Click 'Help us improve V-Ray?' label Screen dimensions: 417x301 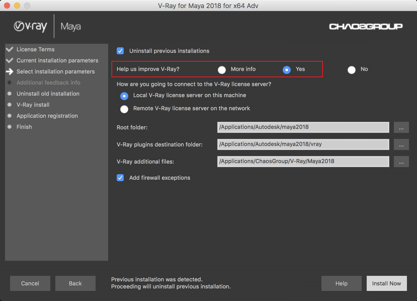148,69
